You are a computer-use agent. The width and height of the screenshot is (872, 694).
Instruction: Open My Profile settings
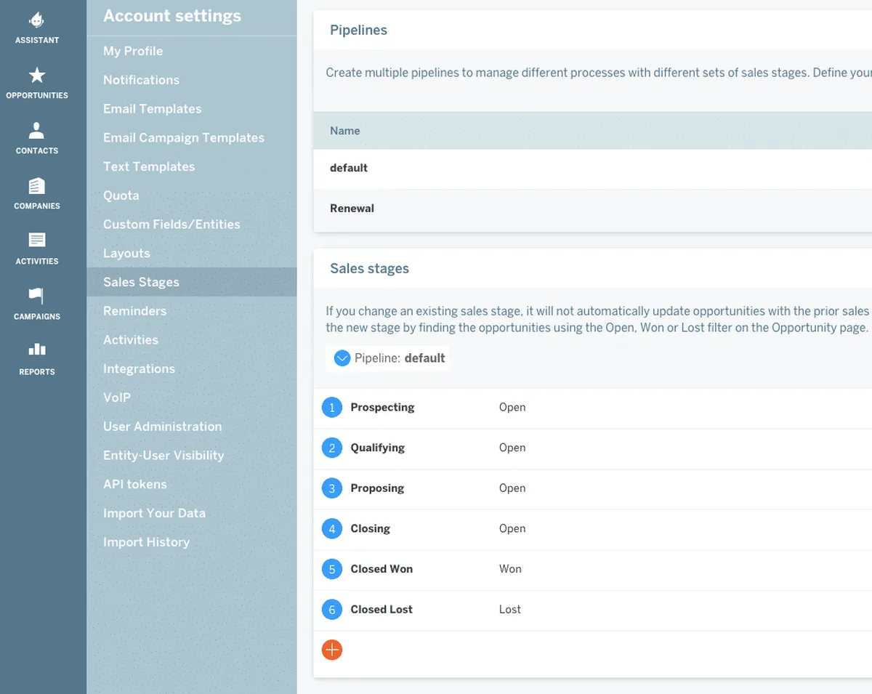pyautogui.click(x=133, y=51)
